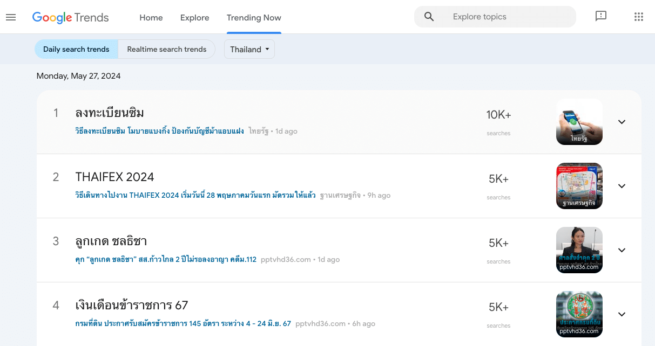Open the ฐานเศรษฐกิจ THAIFEX thumbnail
The width and height of the screenshot is (655, 346).
coord(579,186)
